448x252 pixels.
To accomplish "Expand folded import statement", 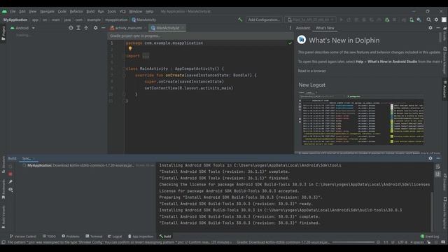I will 146,56.
